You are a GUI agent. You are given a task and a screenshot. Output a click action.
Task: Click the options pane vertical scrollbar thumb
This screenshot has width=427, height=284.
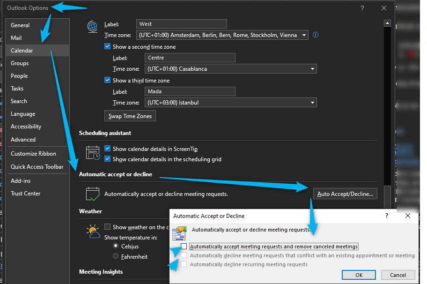[387, 197]
